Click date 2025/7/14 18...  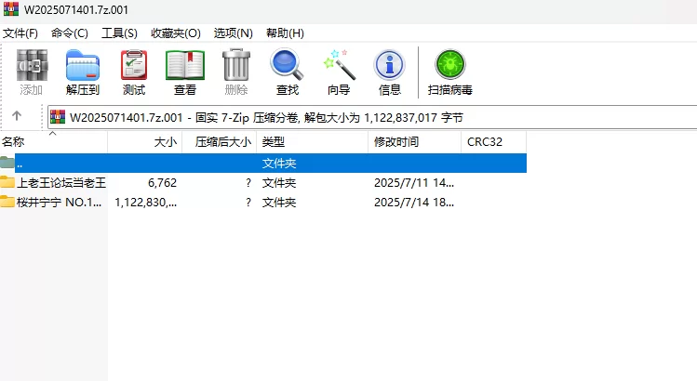tap(414, 203)
